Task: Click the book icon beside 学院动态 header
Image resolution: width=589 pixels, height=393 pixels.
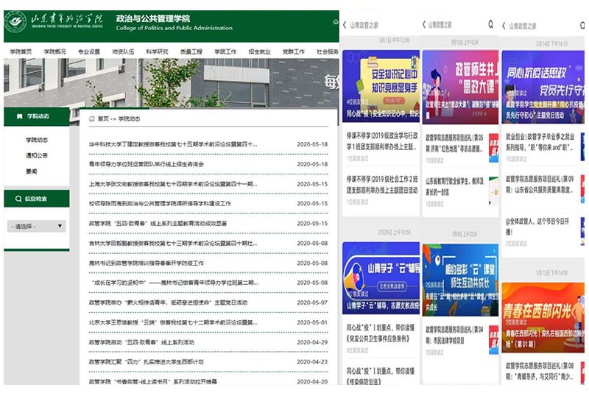Action: tap(18, 116)
